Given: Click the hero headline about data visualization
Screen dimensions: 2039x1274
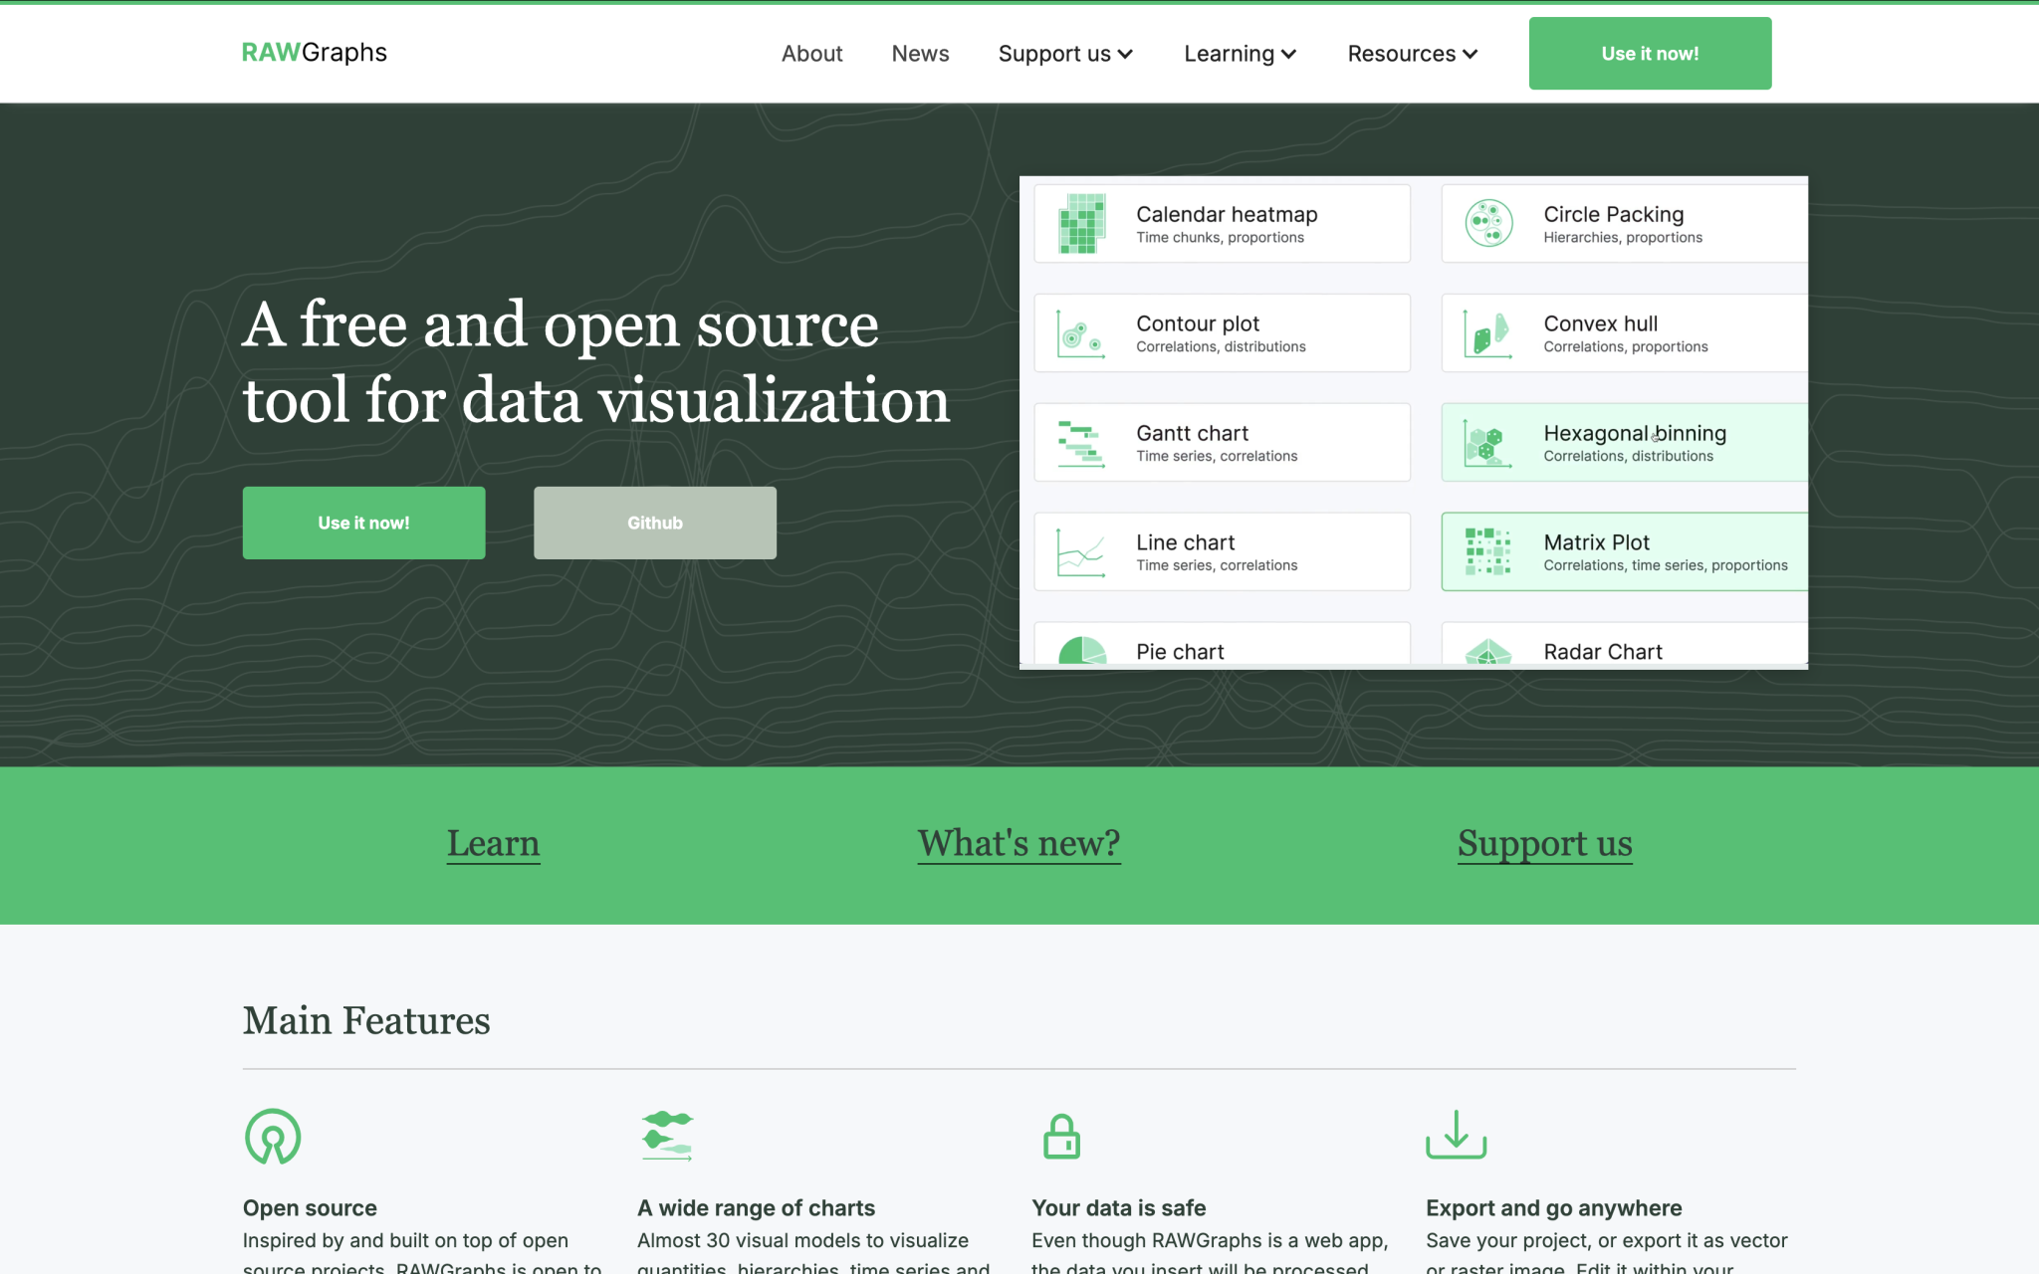Looking at the screenshot, I should (x=596, y=362).
